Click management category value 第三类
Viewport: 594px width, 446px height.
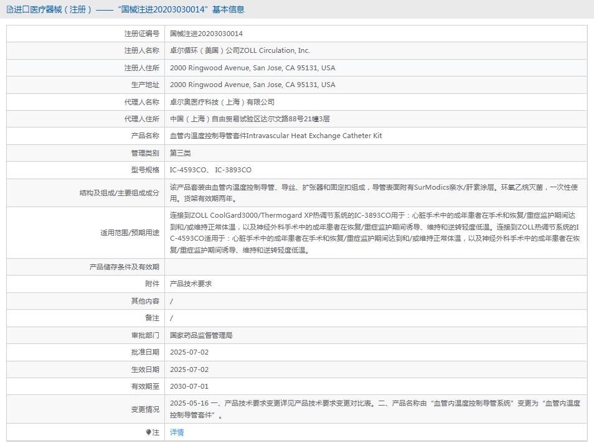[181, 153]
